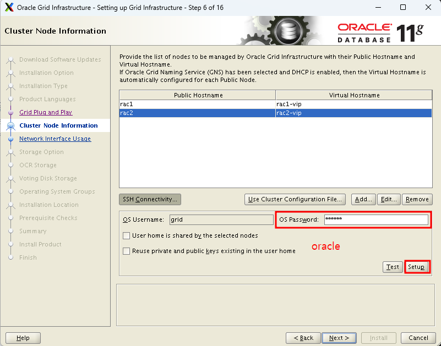Click the Installation Type step label
441x346 pixels.
pyautogui.click(x=43, y=86)
